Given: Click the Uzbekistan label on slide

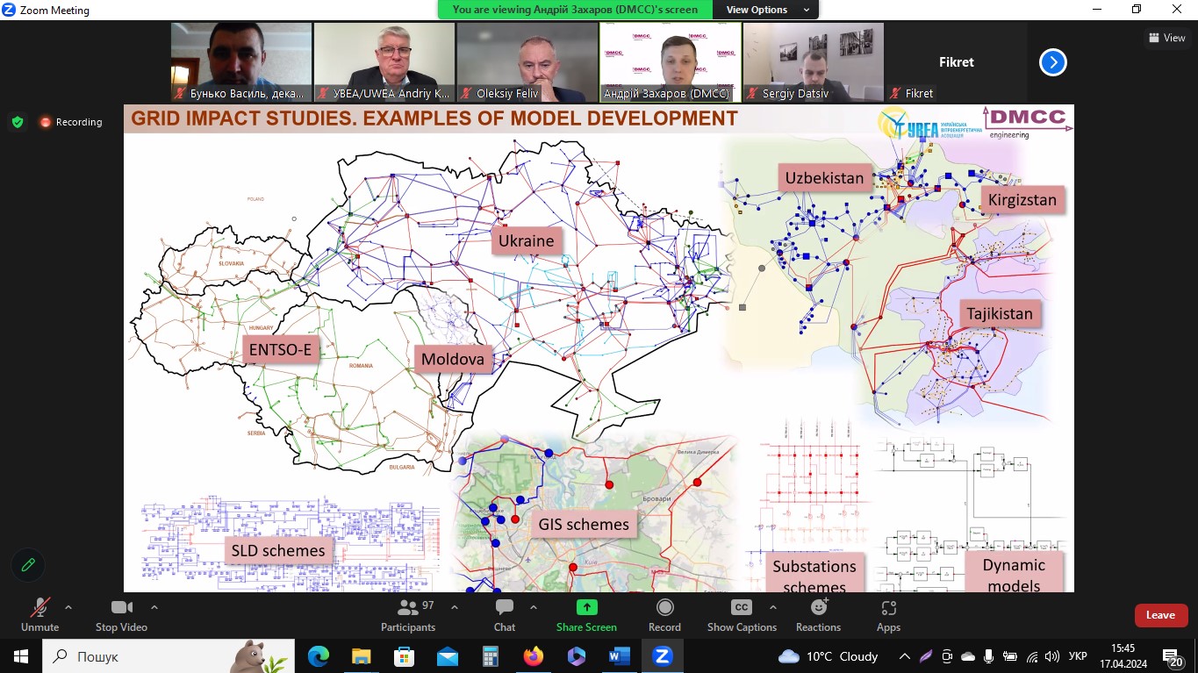Looking at the screenshot, I should click(x=824, y=178).
